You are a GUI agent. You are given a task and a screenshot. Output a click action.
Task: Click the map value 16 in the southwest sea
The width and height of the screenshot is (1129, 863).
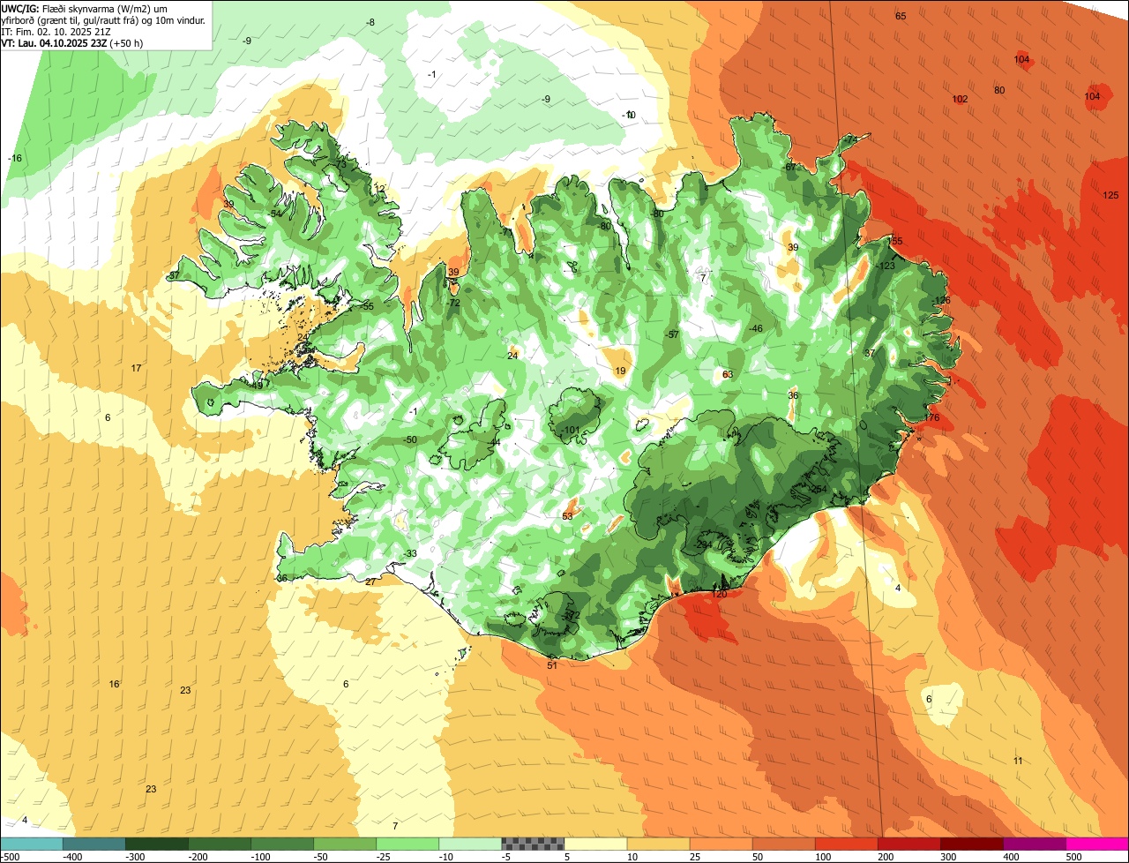click(x=114, y=684)
